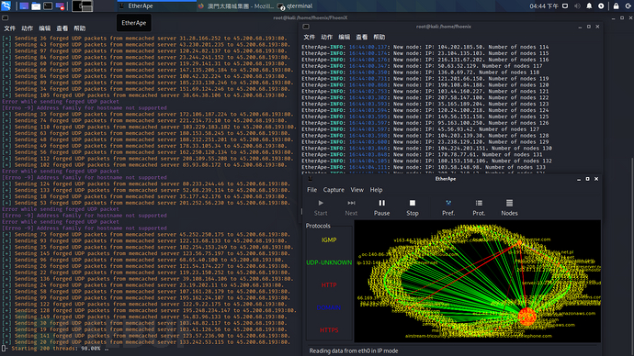The height and width of the screenshot is (356, 634).
Task: Open the EtherApe Capture menu
Action: [334, 190]
